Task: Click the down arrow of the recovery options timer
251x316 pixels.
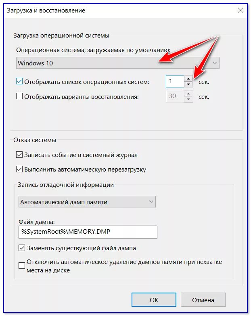Action: click(x=188, y=99)
